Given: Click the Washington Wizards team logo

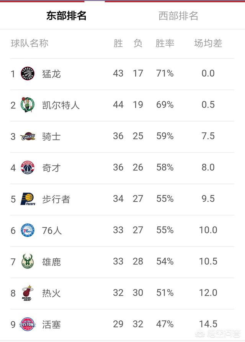Looking at the screenshot, I should pyautogui.click(x=28, y=168).
